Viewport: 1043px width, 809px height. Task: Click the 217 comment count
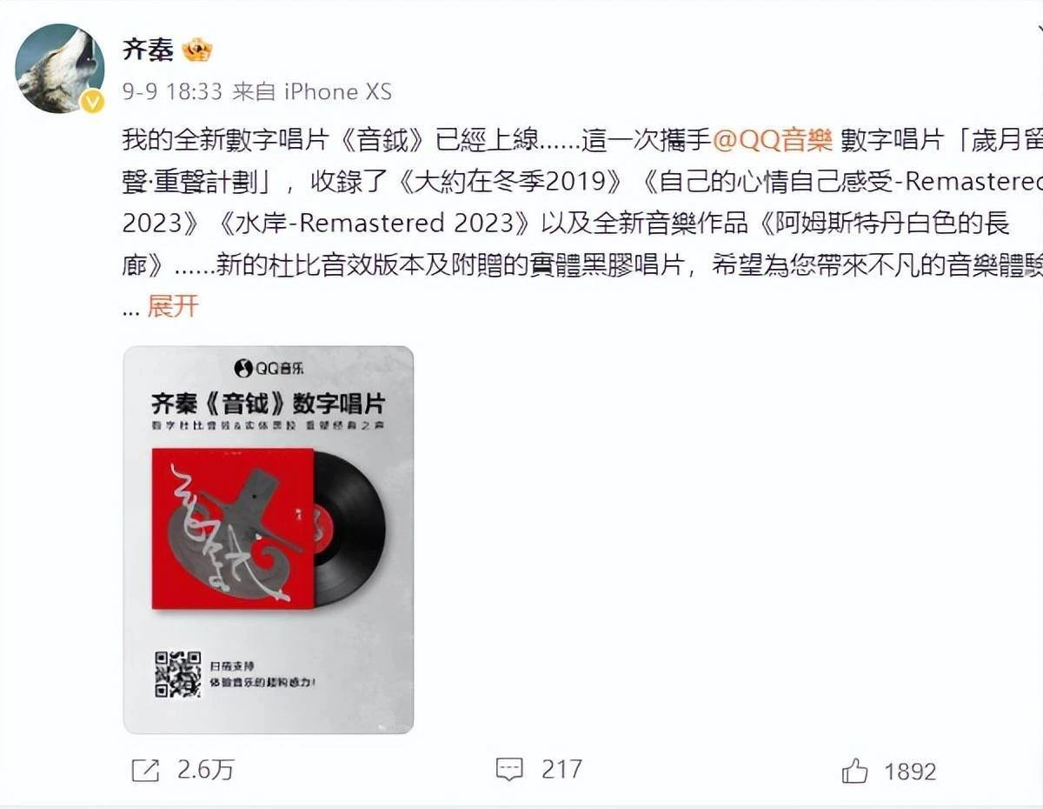click(x=561, y=770)
